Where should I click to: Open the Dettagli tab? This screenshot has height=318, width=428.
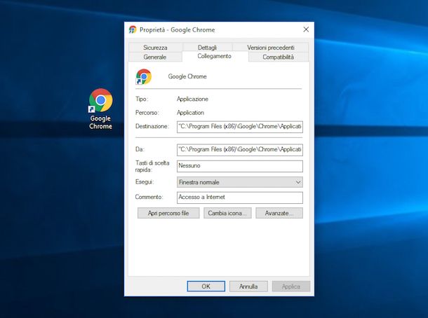click(207, 48)
